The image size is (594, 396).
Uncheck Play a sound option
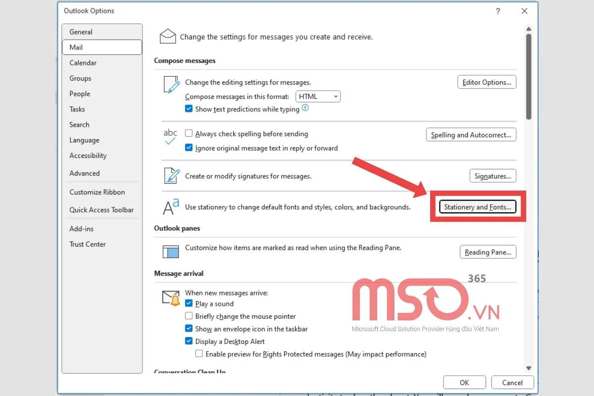click(x=189, y=303)
